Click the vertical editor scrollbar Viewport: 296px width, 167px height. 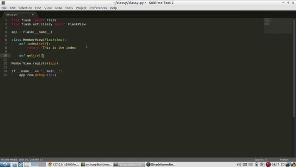[294, 68]
